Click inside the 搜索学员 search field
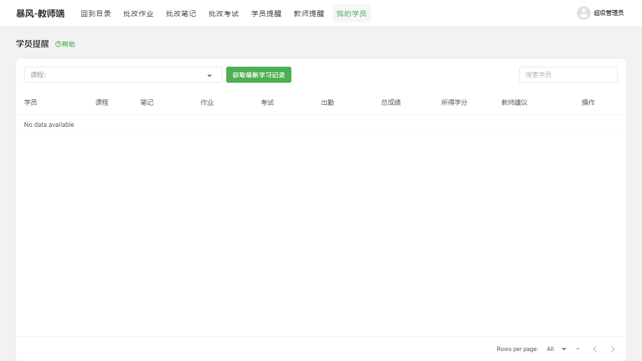This screenshot has width=642, height=361. point(568,74)
